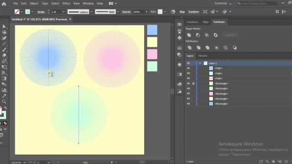Click Outline pathfinder icon
Screen dimensions: 292x164
click(x=225, y=47)
